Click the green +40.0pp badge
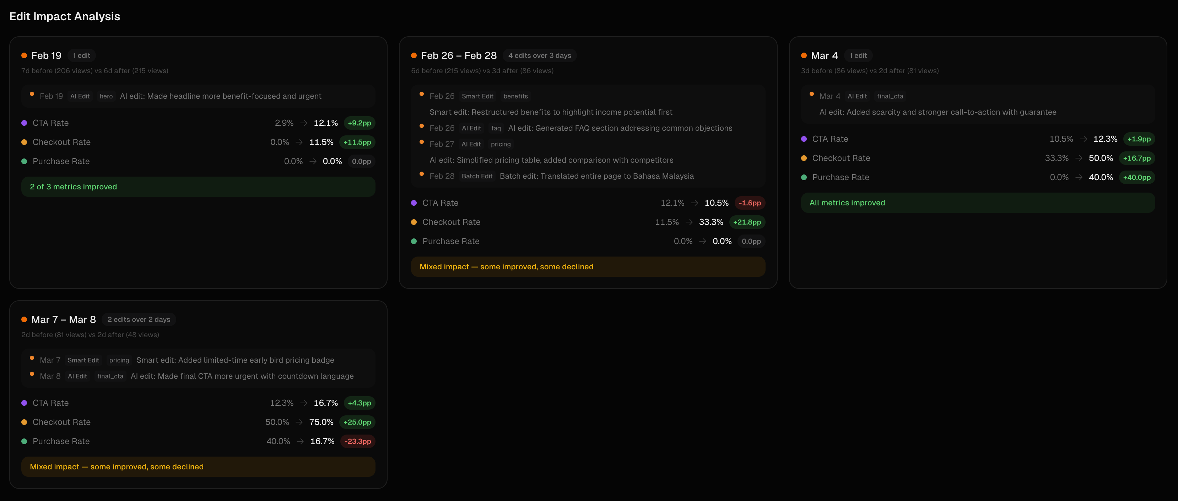The image size is (1178, 501). [x=1136, y=178]
